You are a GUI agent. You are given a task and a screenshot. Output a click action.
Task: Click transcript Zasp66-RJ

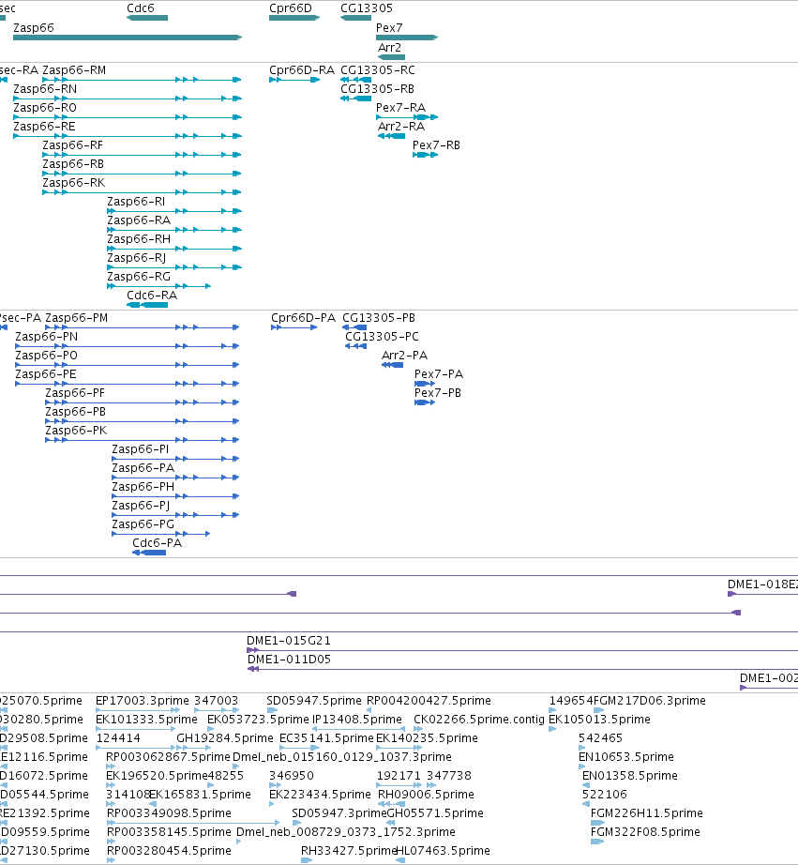(x=174, y=267)
